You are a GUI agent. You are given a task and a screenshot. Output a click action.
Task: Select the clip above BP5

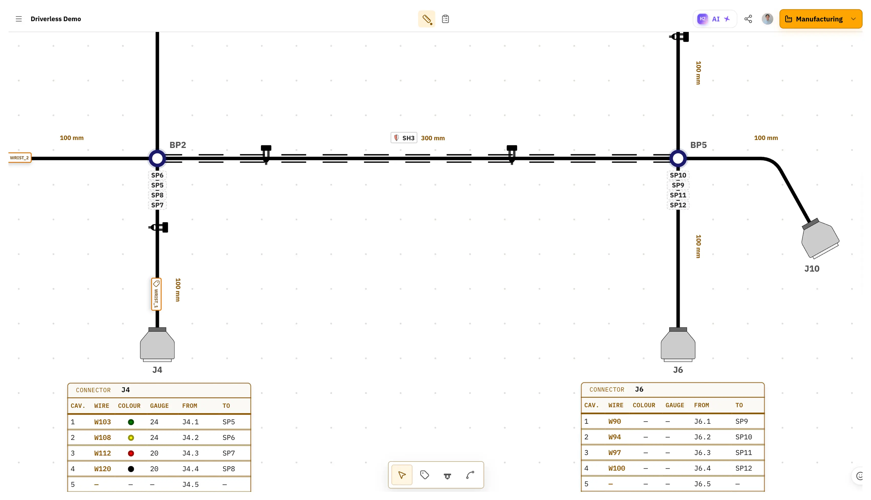pos(679,36)
